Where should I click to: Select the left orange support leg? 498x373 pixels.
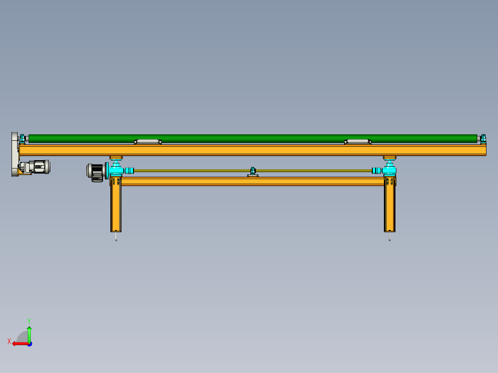coord(116,205)
